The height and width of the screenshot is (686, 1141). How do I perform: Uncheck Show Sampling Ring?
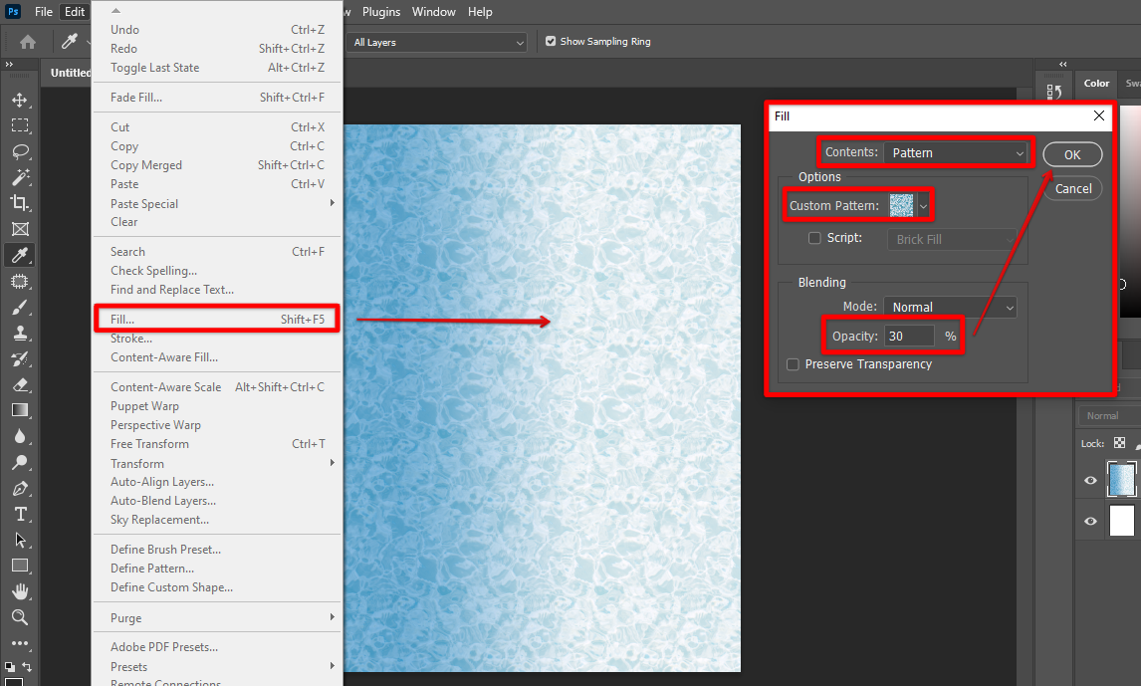551,42
